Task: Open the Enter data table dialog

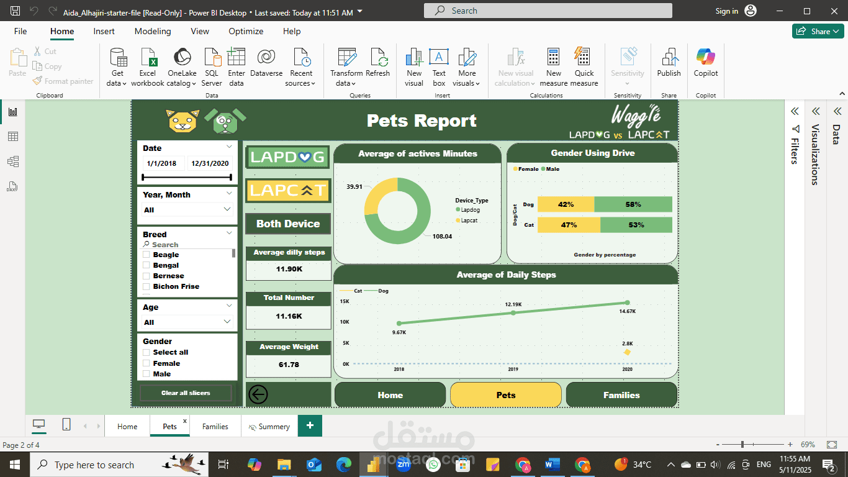Action: [x=237, y=67]
